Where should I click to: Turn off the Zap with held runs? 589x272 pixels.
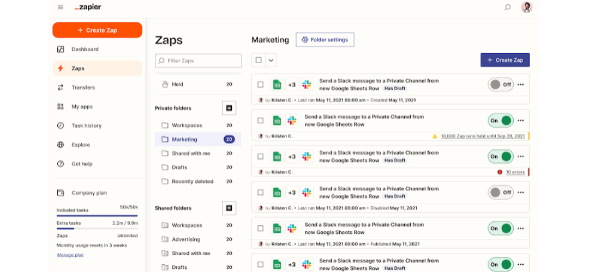click(501, 121)
